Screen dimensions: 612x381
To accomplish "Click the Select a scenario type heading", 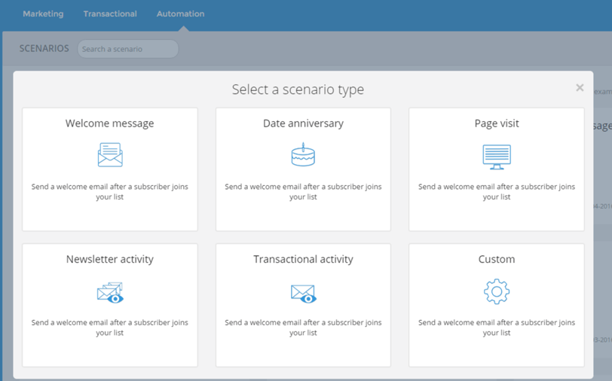I will (298, 90).
